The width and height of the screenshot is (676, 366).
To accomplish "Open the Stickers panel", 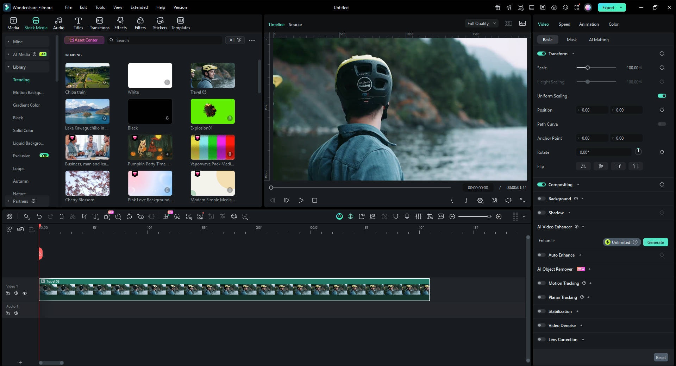I will (160, 23).
